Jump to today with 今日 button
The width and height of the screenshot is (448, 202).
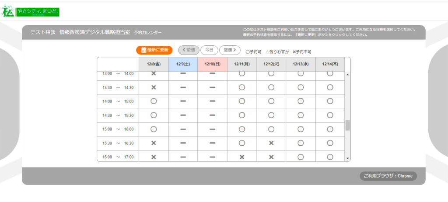210,50
